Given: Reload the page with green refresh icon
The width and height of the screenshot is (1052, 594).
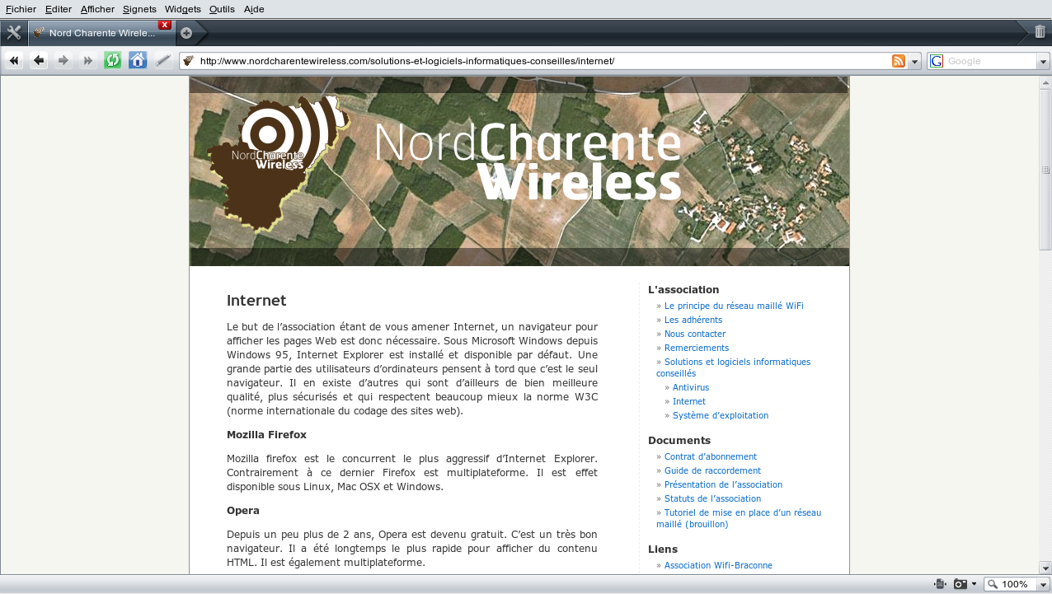Looking at the screenshot, I should pyautogui.click(x=112, y=60).
